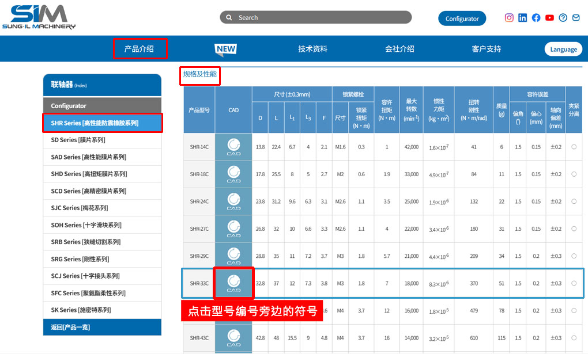The width and height of the screenshot is (588, 354).
Task: Click the CAD column header
Action: pos(233,110)
